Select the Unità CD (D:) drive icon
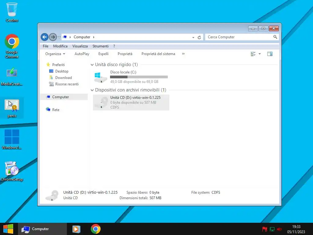The height and width of the screenshot is (235, 313). tap(101, 103)
